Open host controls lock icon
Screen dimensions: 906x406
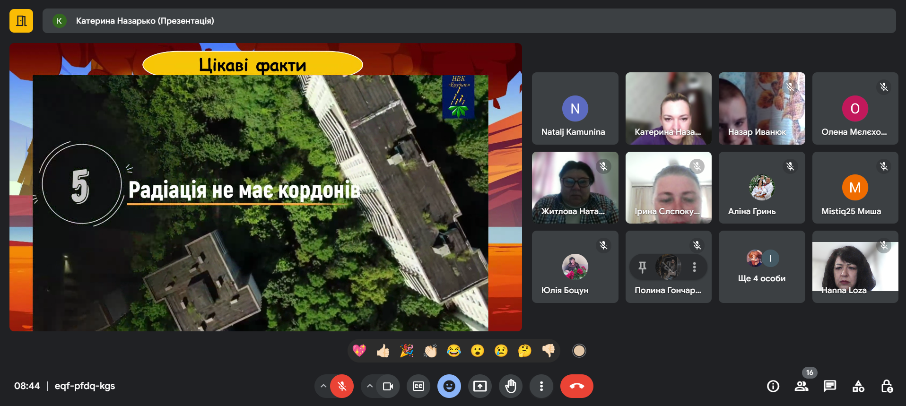(887, 386)
